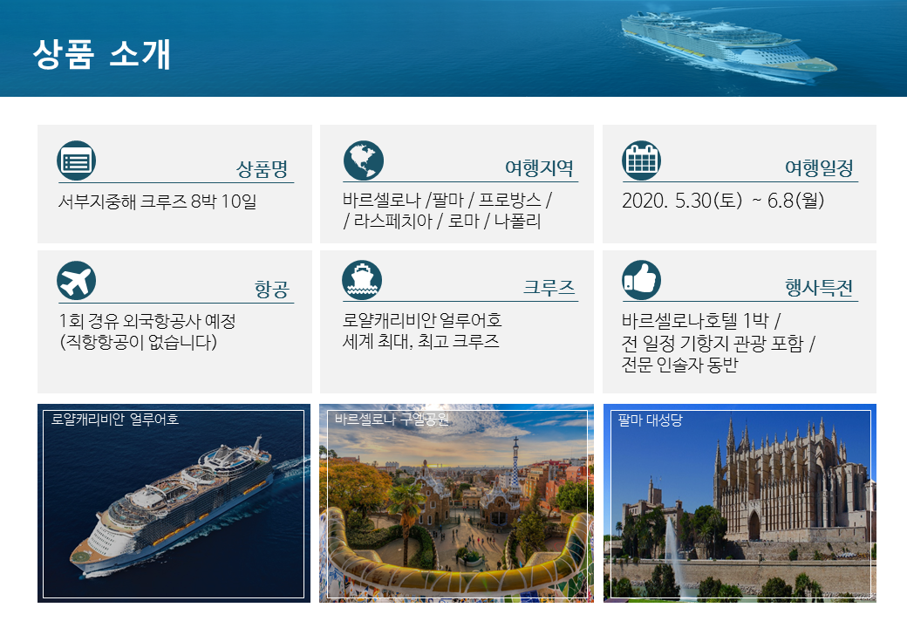
Task: Click text 1회 경유 외국항공사 예정
Action: (x=147, y=321)
